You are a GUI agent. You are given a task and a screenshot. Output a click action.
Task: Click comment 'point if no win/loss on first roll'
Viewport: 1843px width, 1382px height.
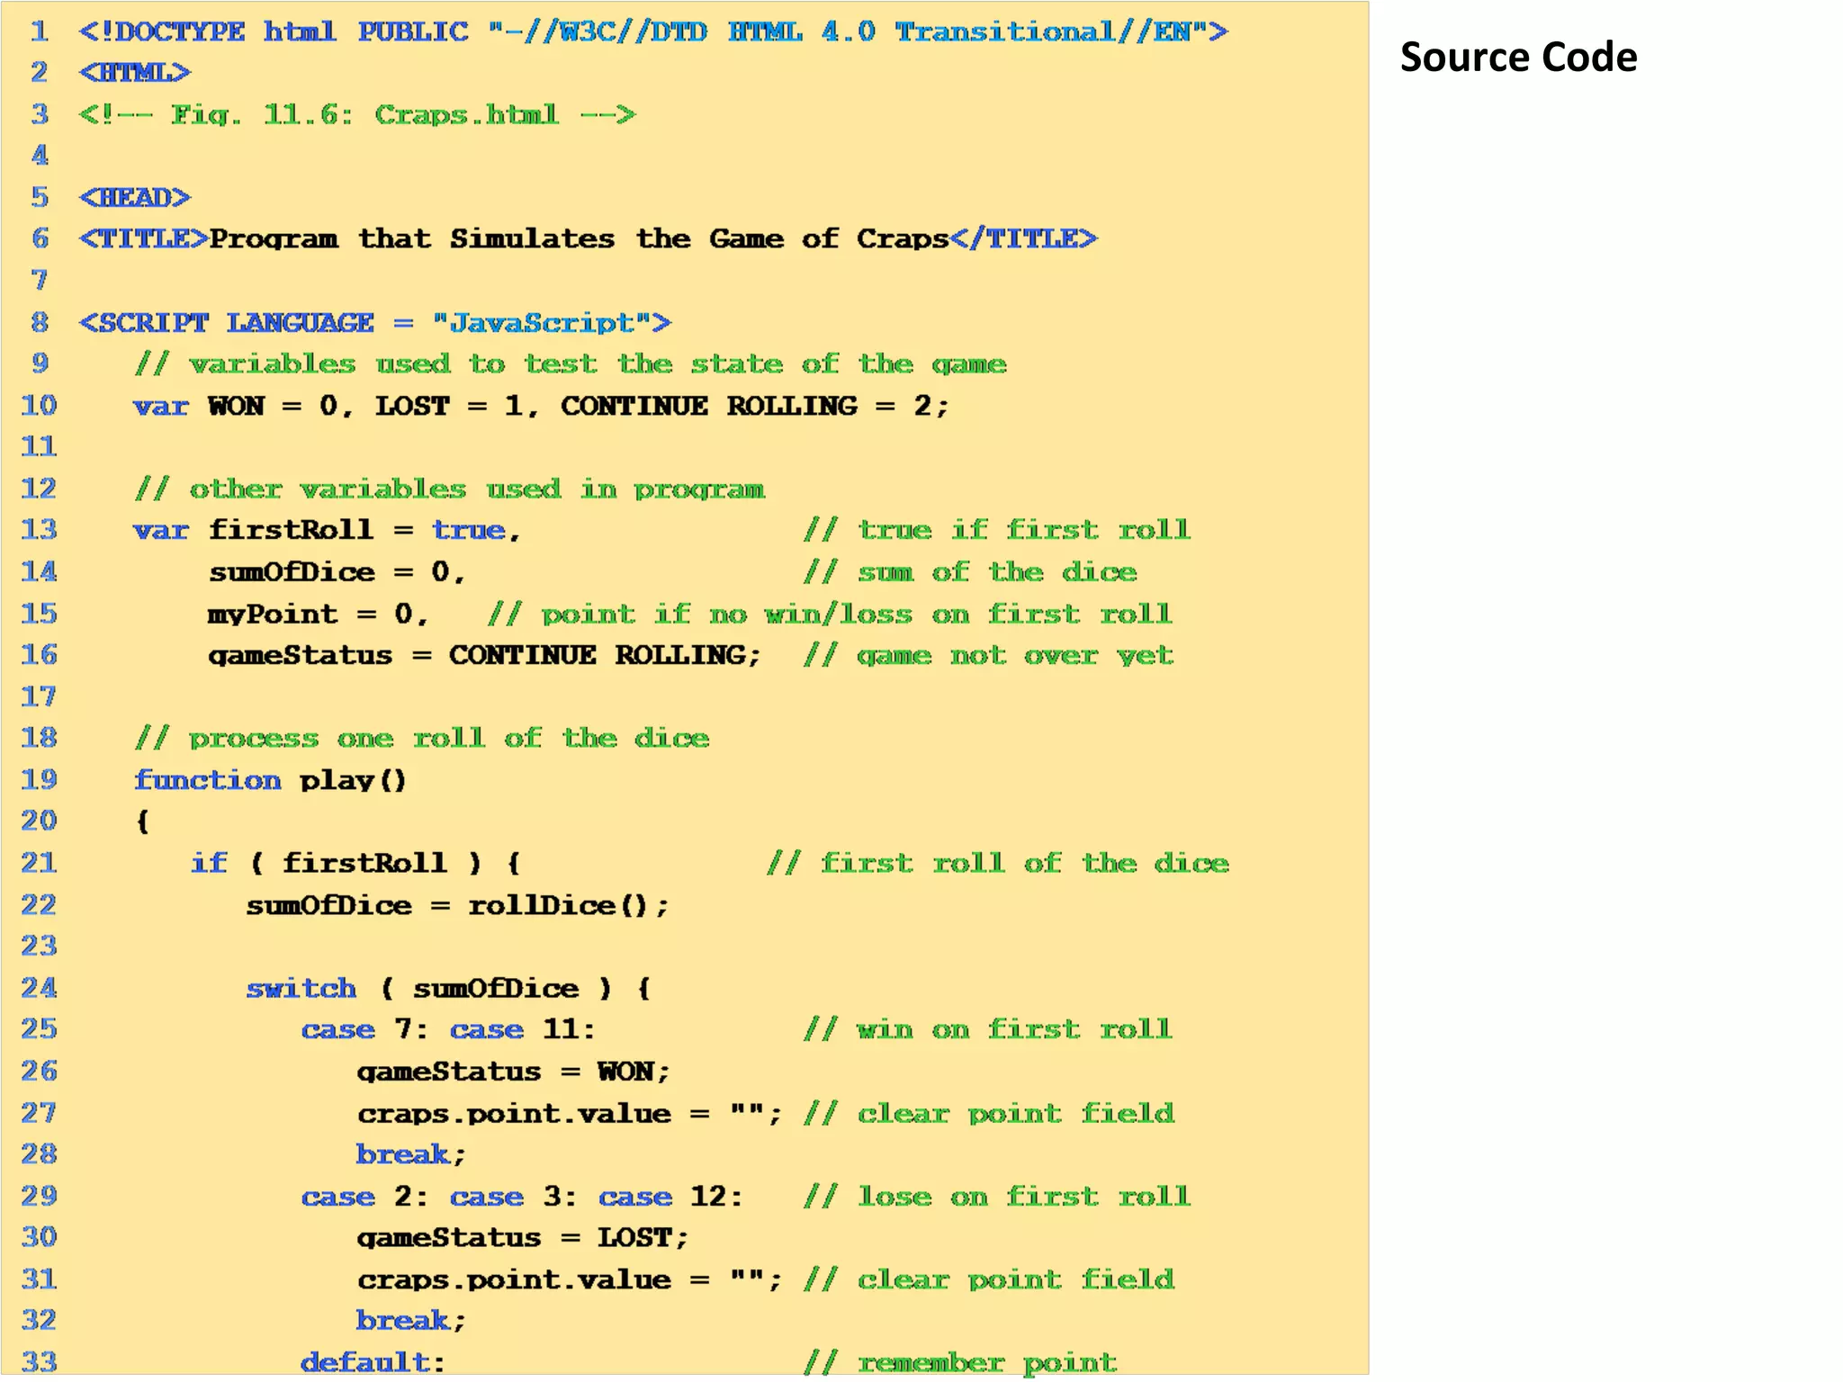830,614
